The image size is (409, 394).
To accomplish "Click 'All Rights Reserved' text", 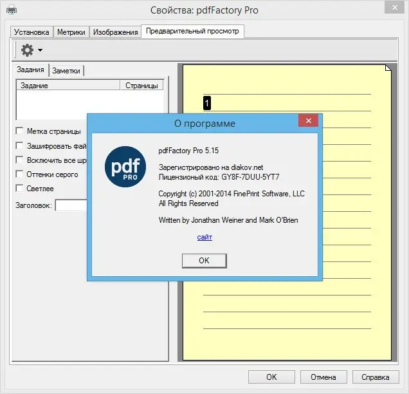I will point(188,203).
